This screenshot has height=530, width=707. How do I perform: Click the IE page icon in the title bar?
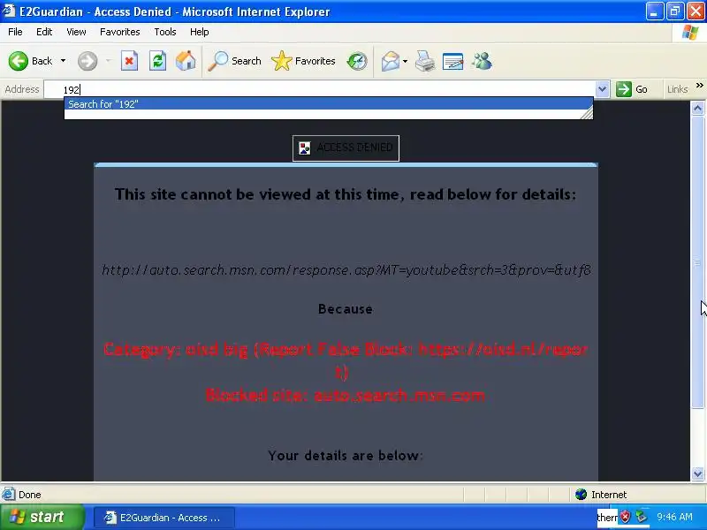click(9, 11)
